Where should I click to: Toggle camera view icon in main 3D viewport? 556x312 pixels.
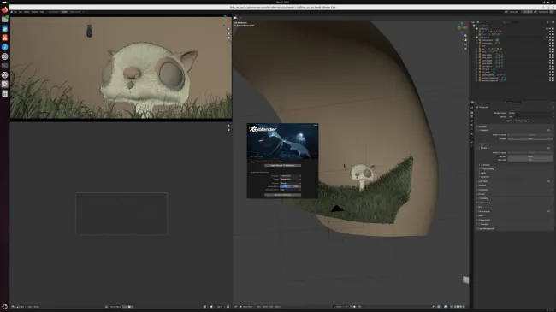(x=466, y=44)
